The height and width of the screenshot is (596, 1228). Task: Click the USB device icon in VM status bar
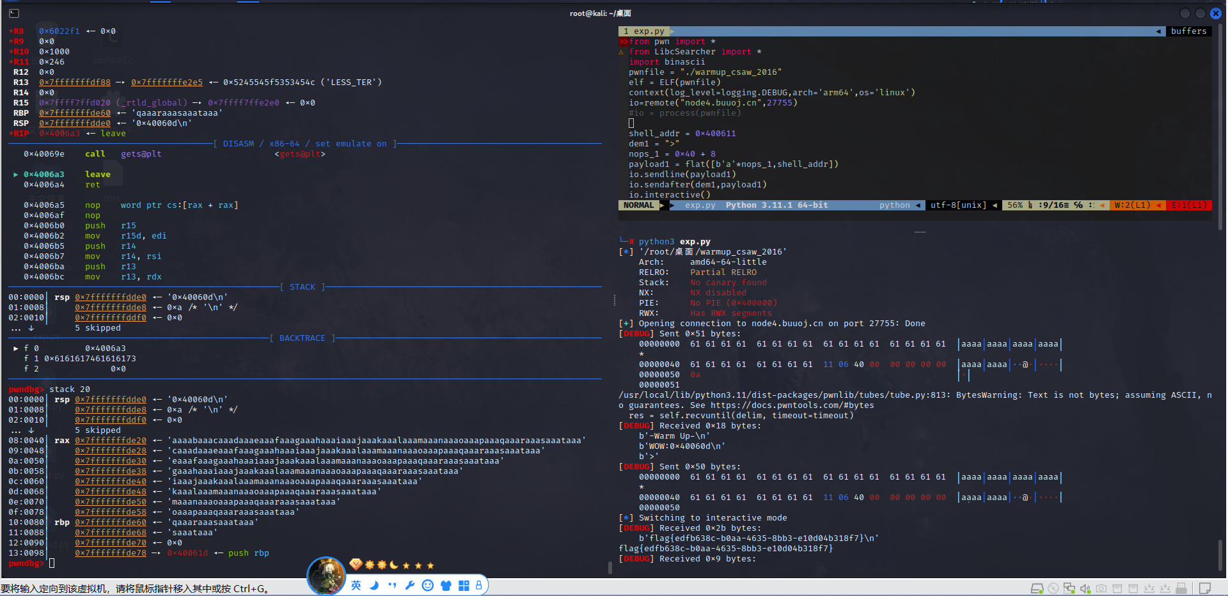tap(1181, 588)
